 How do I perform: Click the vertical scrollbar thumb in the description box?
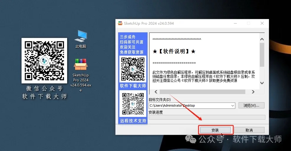tap(262, 55)
